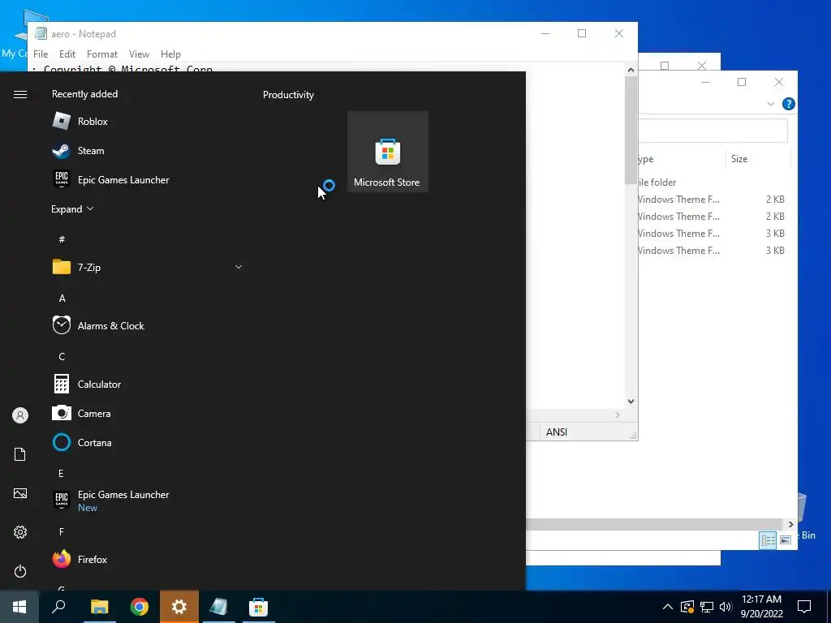The height and width of the screenshot is (623, 831).
Task: Sort by the Type column header
Action: coord(682,158)
